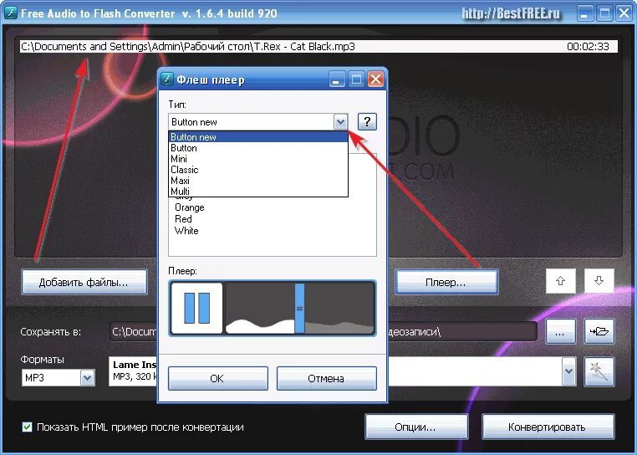
Task: Choose Multi player type
Action: [258, 191]
